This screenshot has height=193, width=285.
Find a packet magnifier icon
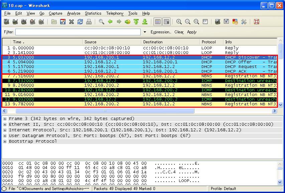pos(102,22)
